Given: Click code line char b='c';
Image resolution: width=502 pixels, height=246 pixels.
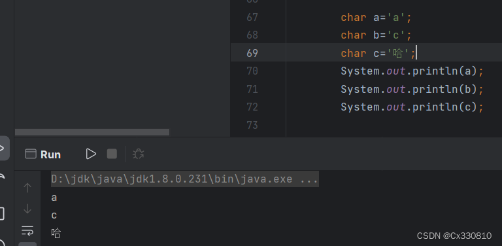Looking at the screenshot, I should click(x=376, y=35).
